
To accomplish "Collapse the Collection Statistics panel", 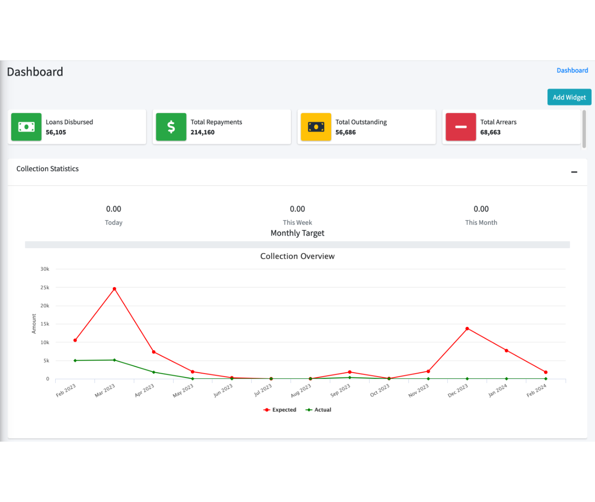I will pyautogui.click(x=574, y=172).
